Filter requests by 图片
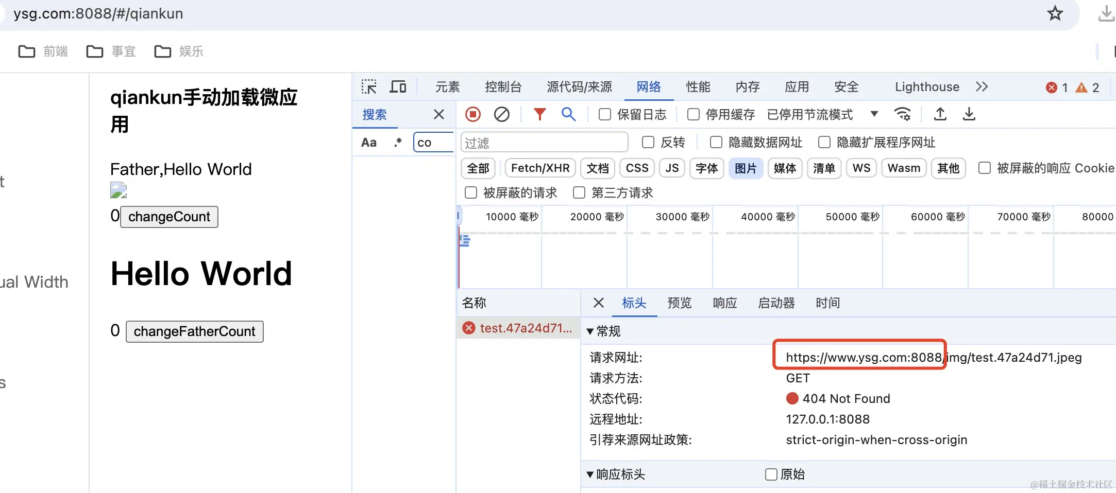 pos(746,168)
